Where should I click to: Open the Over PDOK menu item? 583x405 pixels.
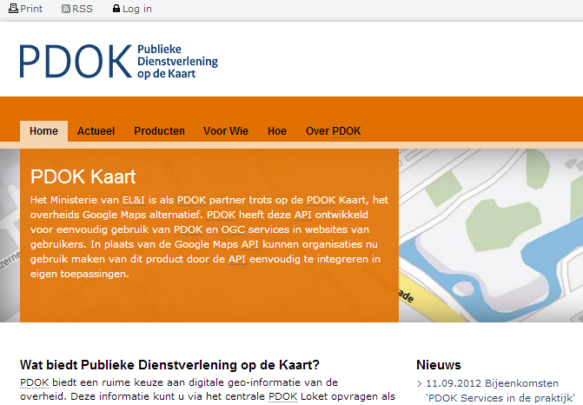[334, 131]
